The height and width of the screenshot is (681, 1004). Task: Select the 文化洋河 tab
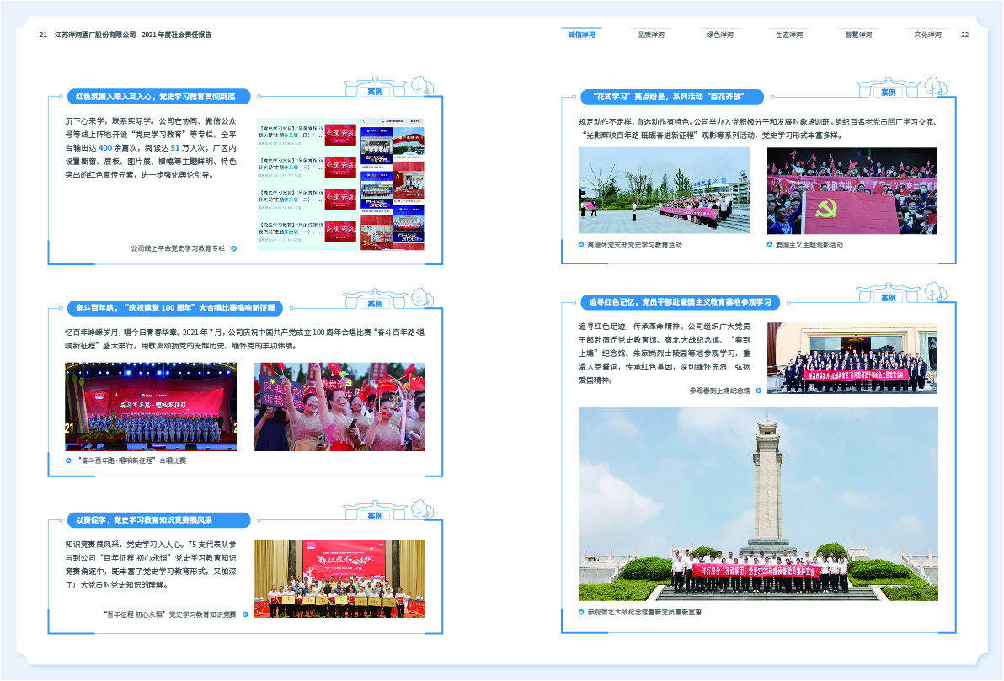927,35
